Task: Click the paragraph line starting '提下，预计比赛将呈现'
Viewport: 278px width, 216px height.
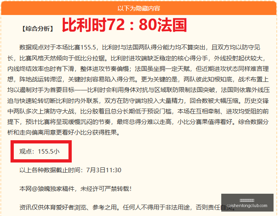Action: coord(138,122)
